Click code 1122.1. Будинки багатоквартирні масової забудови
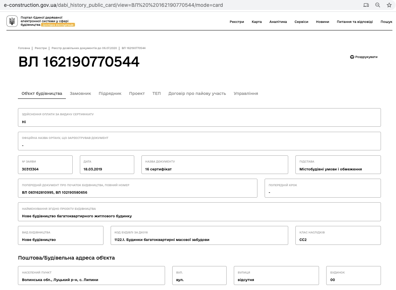 pos(162,240)
